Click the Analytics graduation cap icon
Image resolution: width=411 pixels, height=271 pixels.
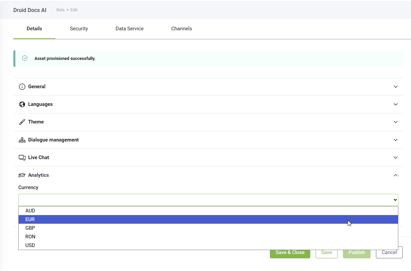point(22,175)
